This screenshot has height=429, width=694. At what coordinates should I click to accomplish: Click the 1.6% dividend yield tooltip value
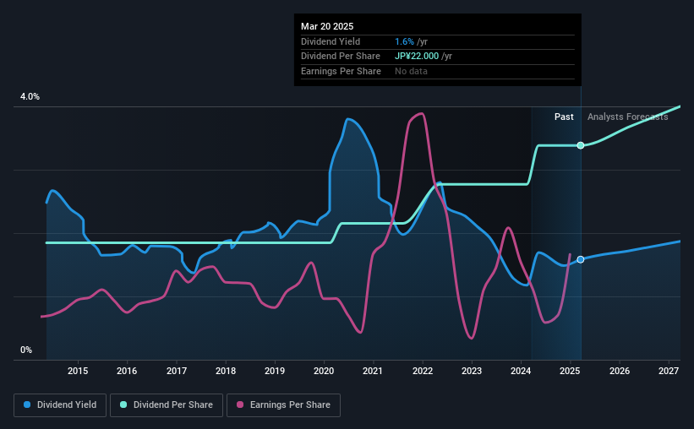click(405, 41)
